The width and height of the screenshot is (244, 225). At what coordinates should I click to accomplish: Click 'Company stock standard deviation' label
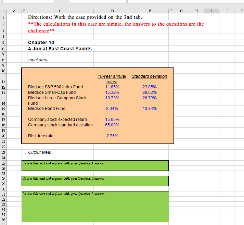[x=60, y=125]
